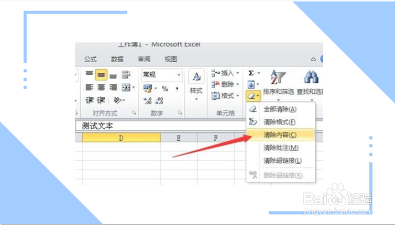Screen dimensions: 395x225
Task: Choose 清除格式(F) menu entry
Action: pyautogui.click(x=279, y=122)
